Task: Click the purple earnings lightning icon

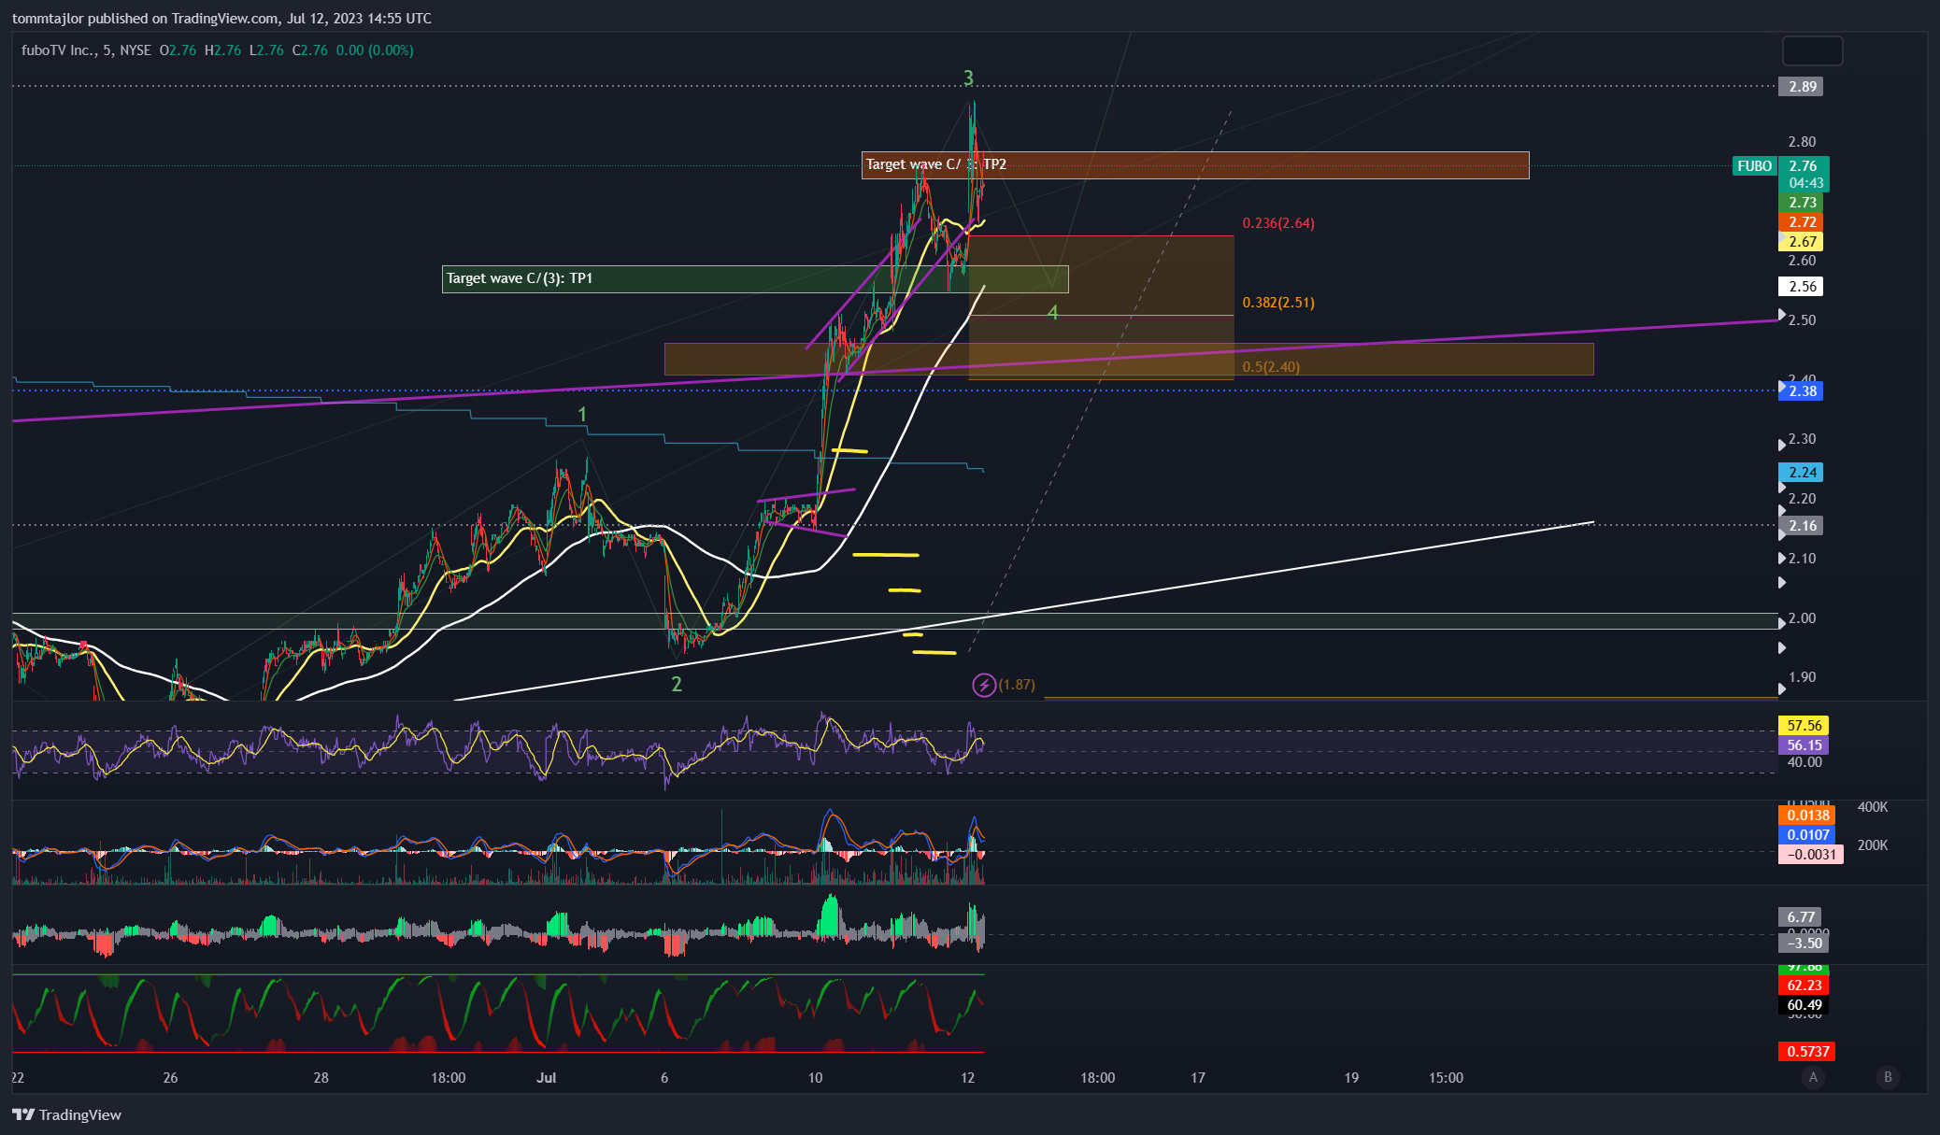Action: tap(983, 685)
